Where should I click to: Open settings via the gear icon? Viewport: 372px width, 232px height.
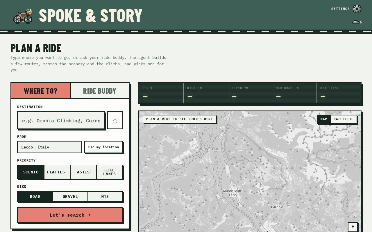[x=357, y=9]
